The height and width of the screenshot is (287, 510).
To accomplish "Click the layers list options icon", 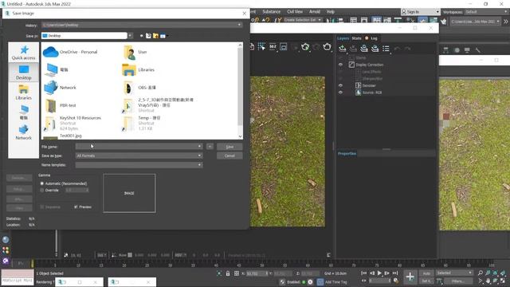I will tap(386, 48).
